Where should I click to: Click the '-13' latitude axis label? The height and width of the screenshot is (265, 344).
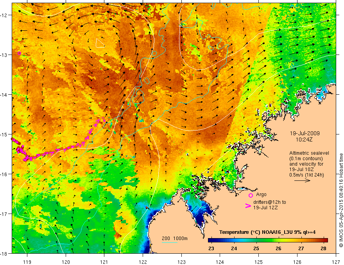click(4, 55)
